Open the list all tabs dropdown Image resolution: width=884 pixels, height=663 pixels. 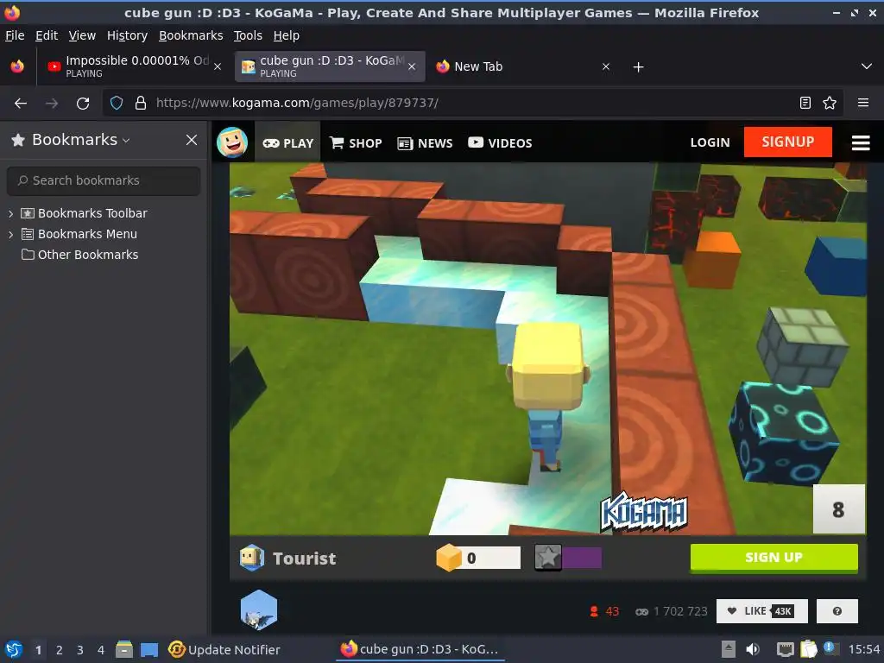pos(867,66)
